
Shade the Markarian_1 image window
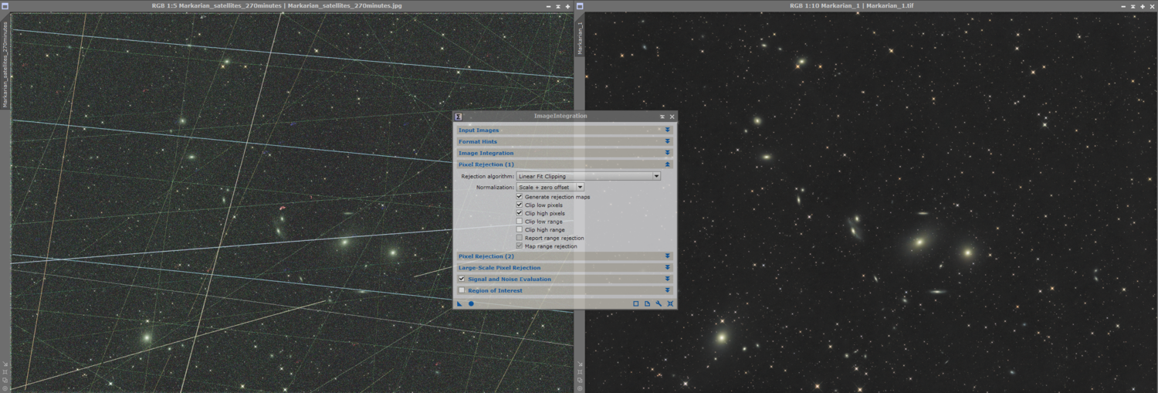[1134, 6]
